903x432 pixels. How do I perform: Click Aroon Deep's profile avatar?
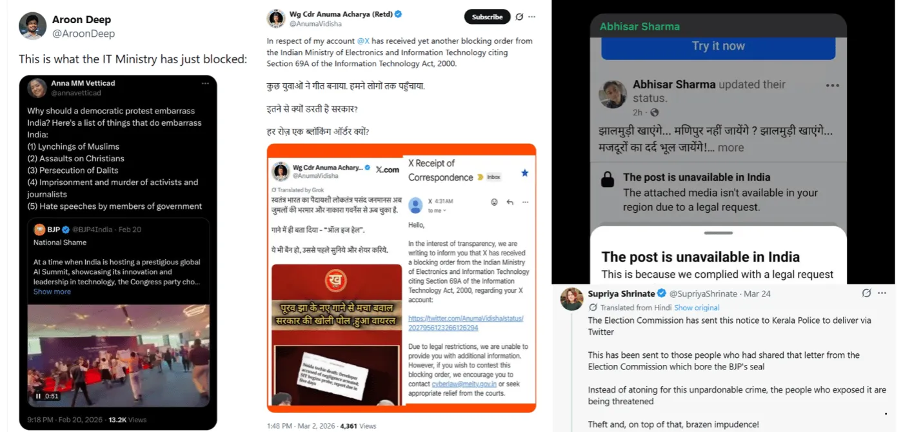[x=32, y=26]
